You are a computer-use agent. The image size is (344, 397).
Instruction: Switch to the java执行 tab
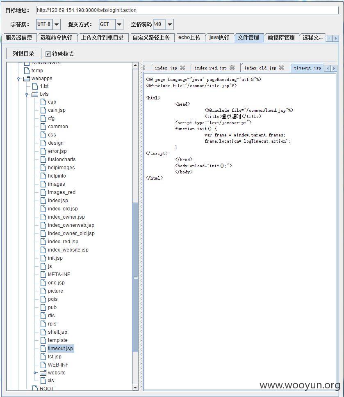(219, 38)
